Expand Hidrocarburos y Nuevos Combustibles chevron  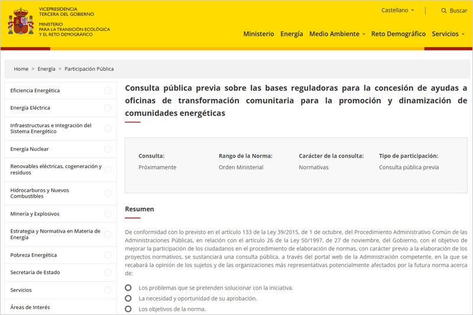click(108, 193)
